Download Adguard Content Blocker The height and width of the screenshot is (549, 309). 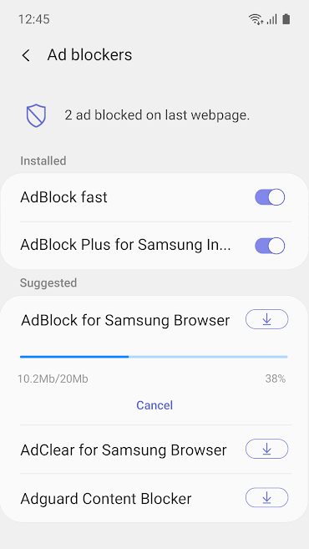point(266,497)
